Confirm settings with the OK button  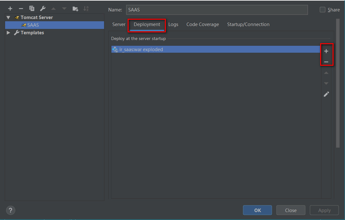(257, 210)
